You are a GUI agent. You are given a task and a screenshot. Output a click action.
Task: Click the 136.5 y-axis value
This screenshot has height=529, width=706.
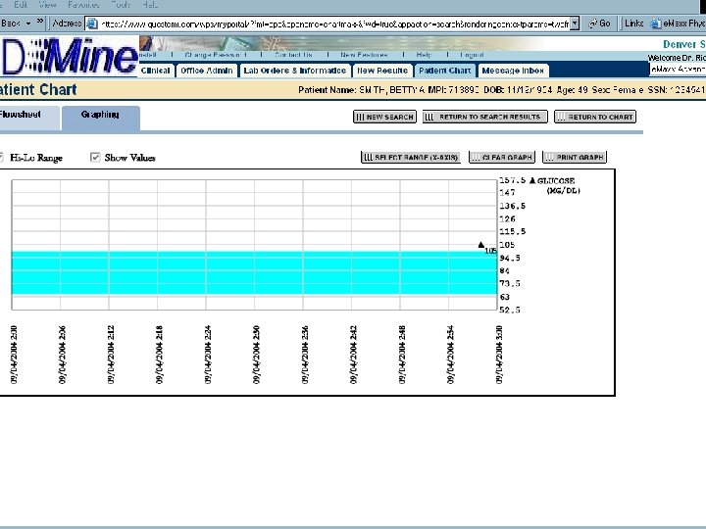tap(513, 206)
